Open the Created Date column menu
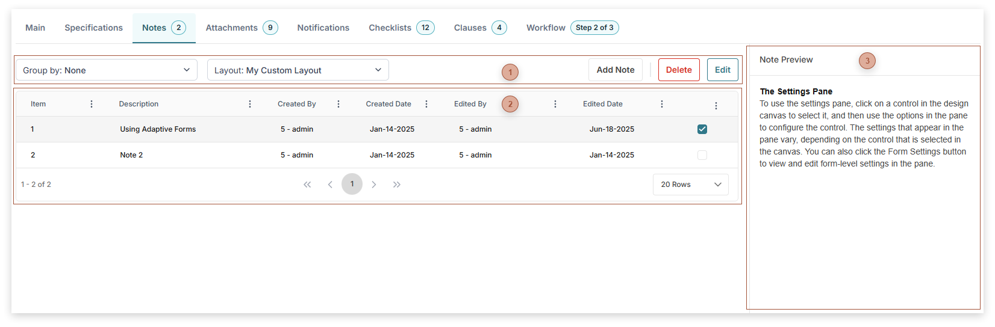 coord(426,104)
